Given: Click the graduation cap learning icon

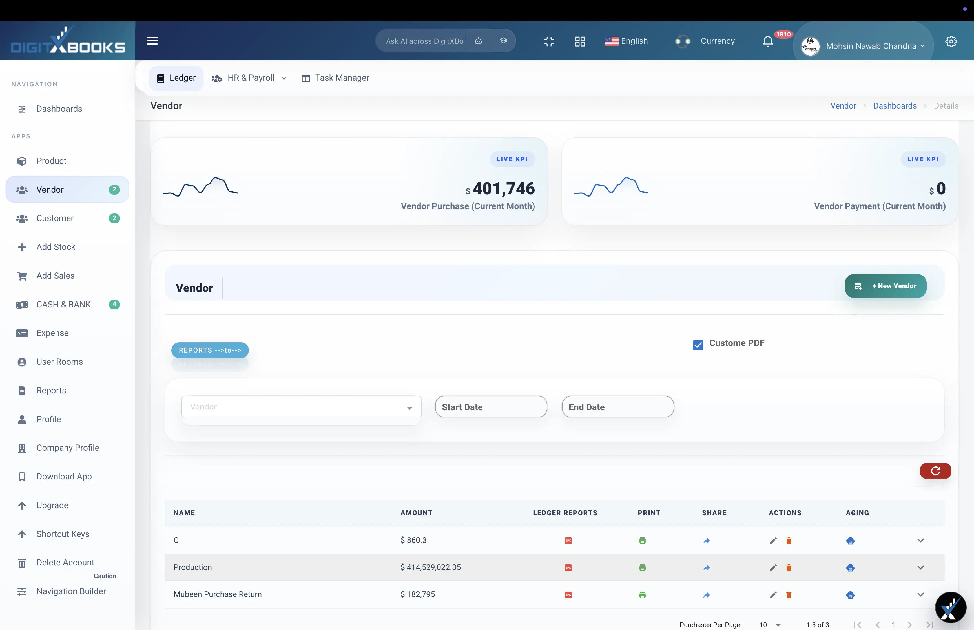Looking at the screenshot, I should 503,41.
